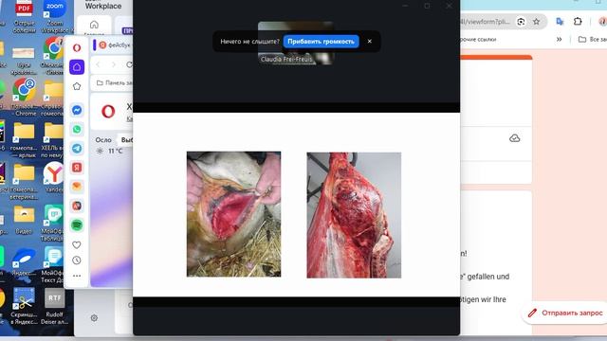Open the Chrome extensions puzzle icon
Screen dimensions: 607x341
[x=578, y=22]
